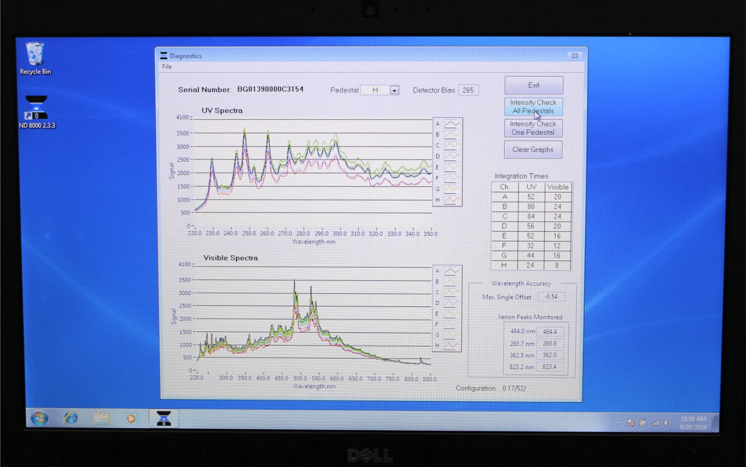The width and height of the screenshot is (746, 467).
Task: Click the volume speaker tray icon
Action: 667,423
